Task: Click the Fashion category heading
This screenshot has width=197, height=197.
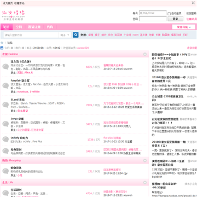Action: tap(10, 54)
